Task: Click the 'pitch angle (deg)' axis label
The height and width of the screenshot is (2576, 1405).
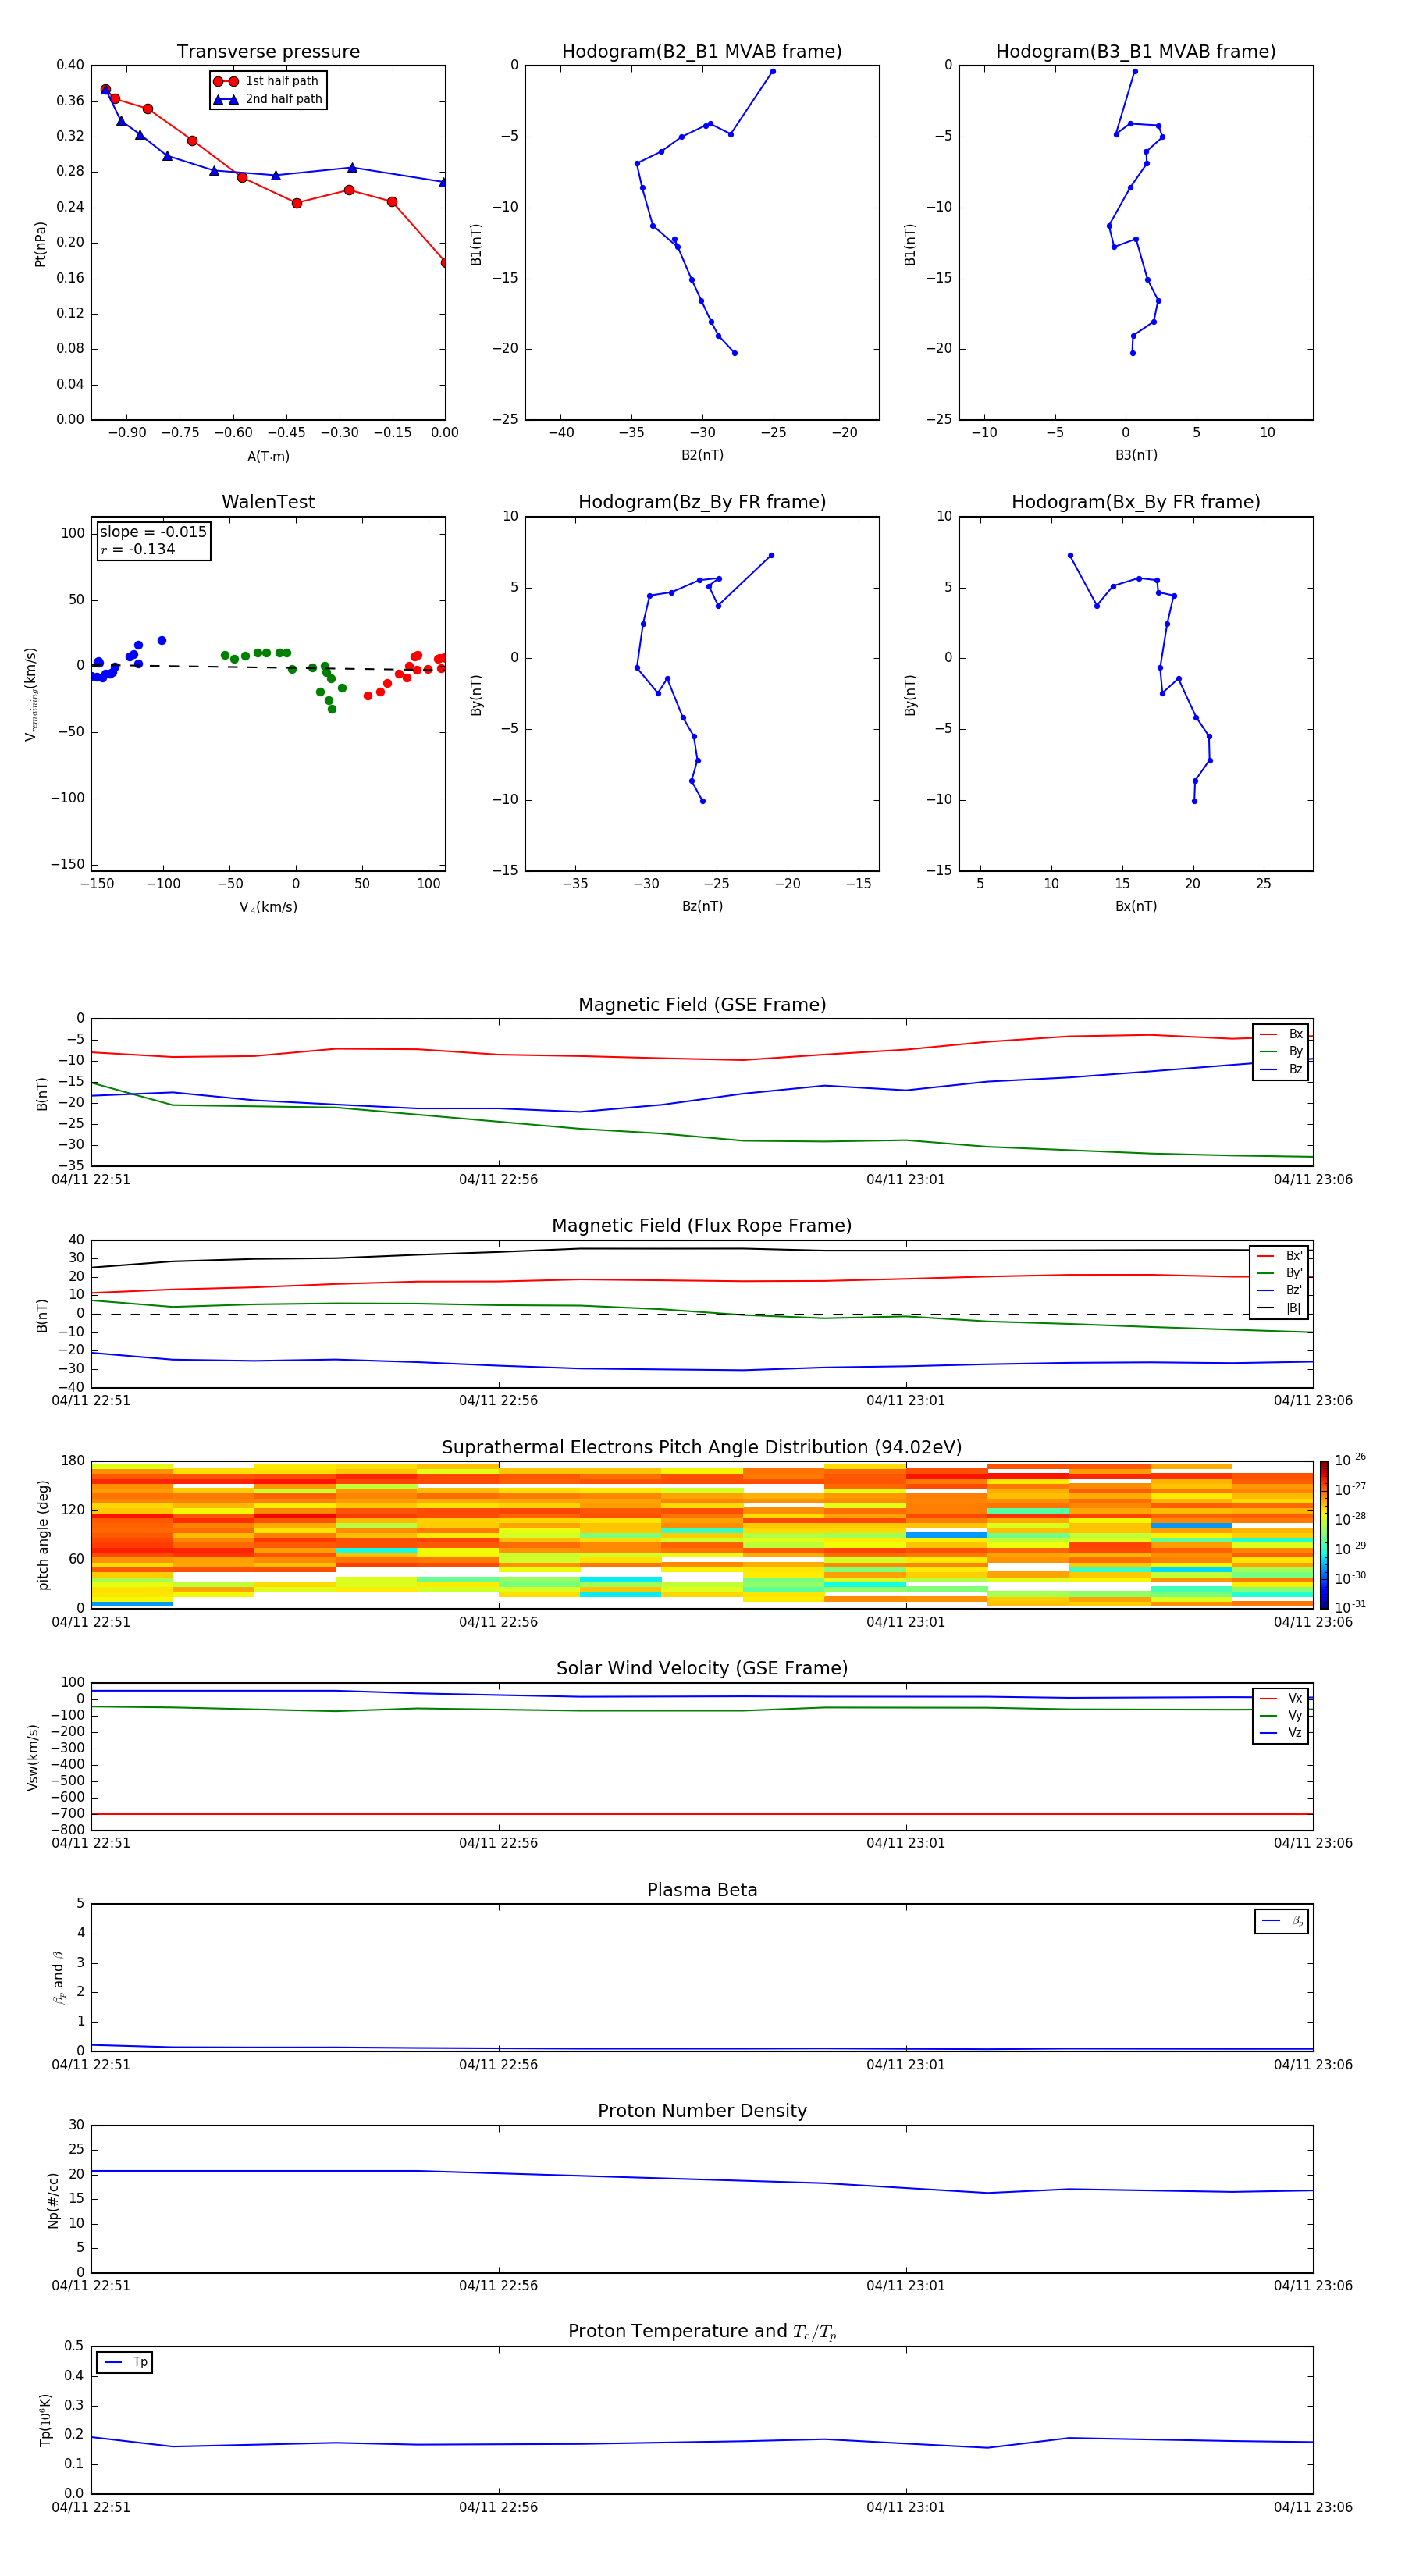Action: click(43, 1535)
